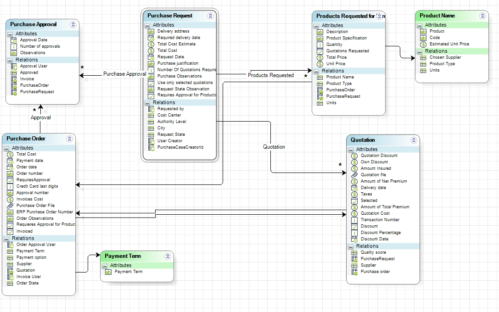
Task: Collapse Relations section in Quotation entity
Action: pyautogui.click(x=351, y=246)
